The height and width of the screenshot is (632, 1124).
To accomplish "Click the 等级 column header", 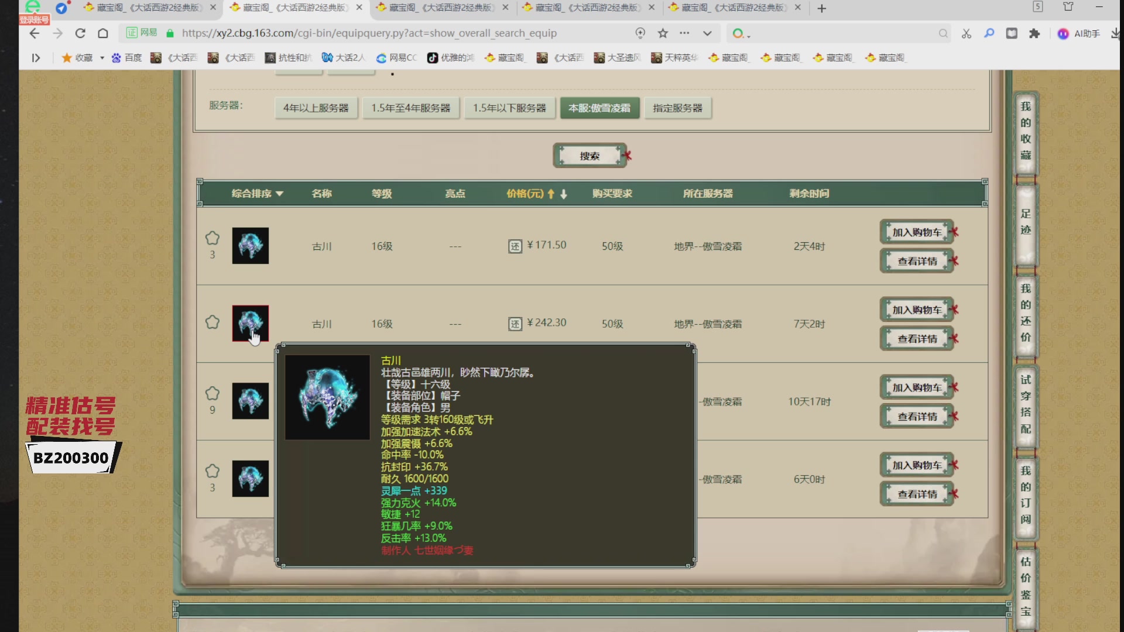I will [x=382, y=194].
